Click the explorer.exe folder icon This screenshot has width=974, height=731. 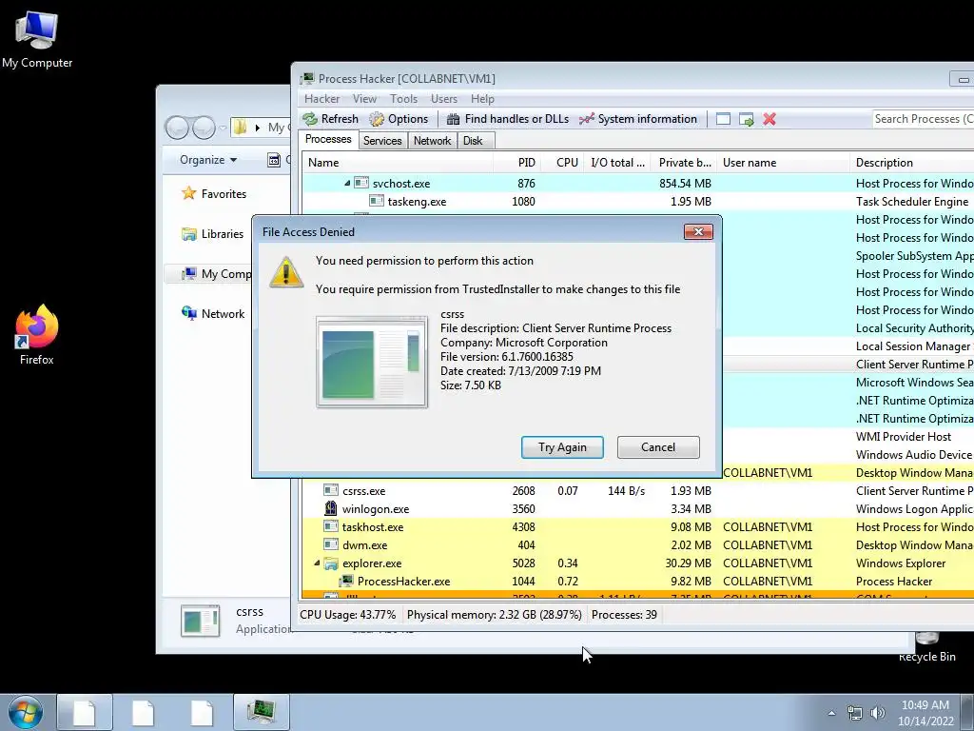click(x=331, y=563)
